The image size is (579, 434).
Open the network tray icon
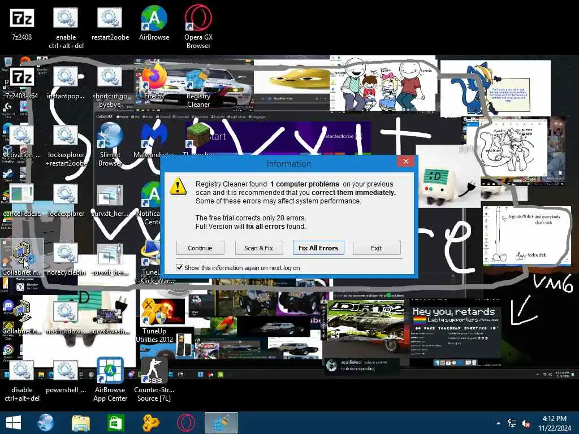(512, 423)
